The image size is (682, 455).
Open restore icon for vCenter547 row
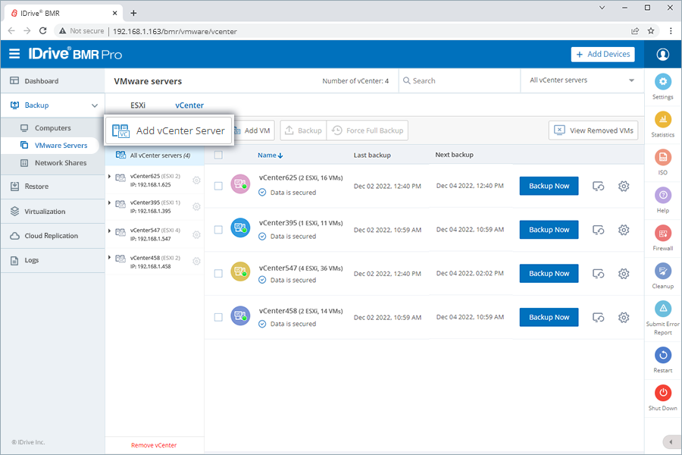pos(599,274)
